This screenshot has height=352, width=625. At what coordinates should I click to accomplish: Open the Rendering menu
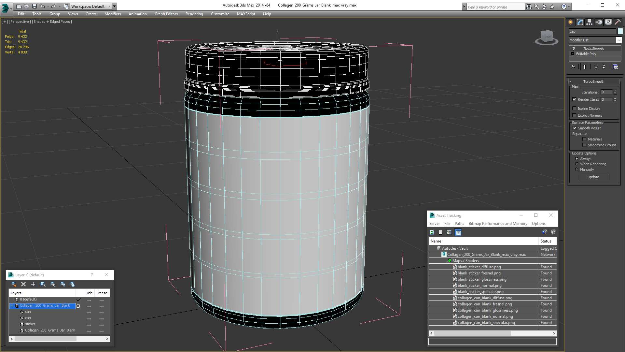coord(194,14)
